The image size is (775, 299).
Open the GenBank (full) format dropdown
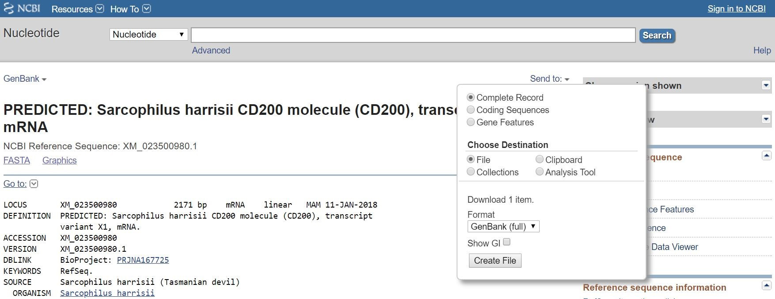[x=503, y=227]
